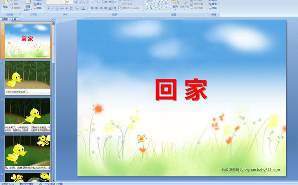Toggle bold formatting
Viewport: 298px width, 185px height.
coord(49,8)
